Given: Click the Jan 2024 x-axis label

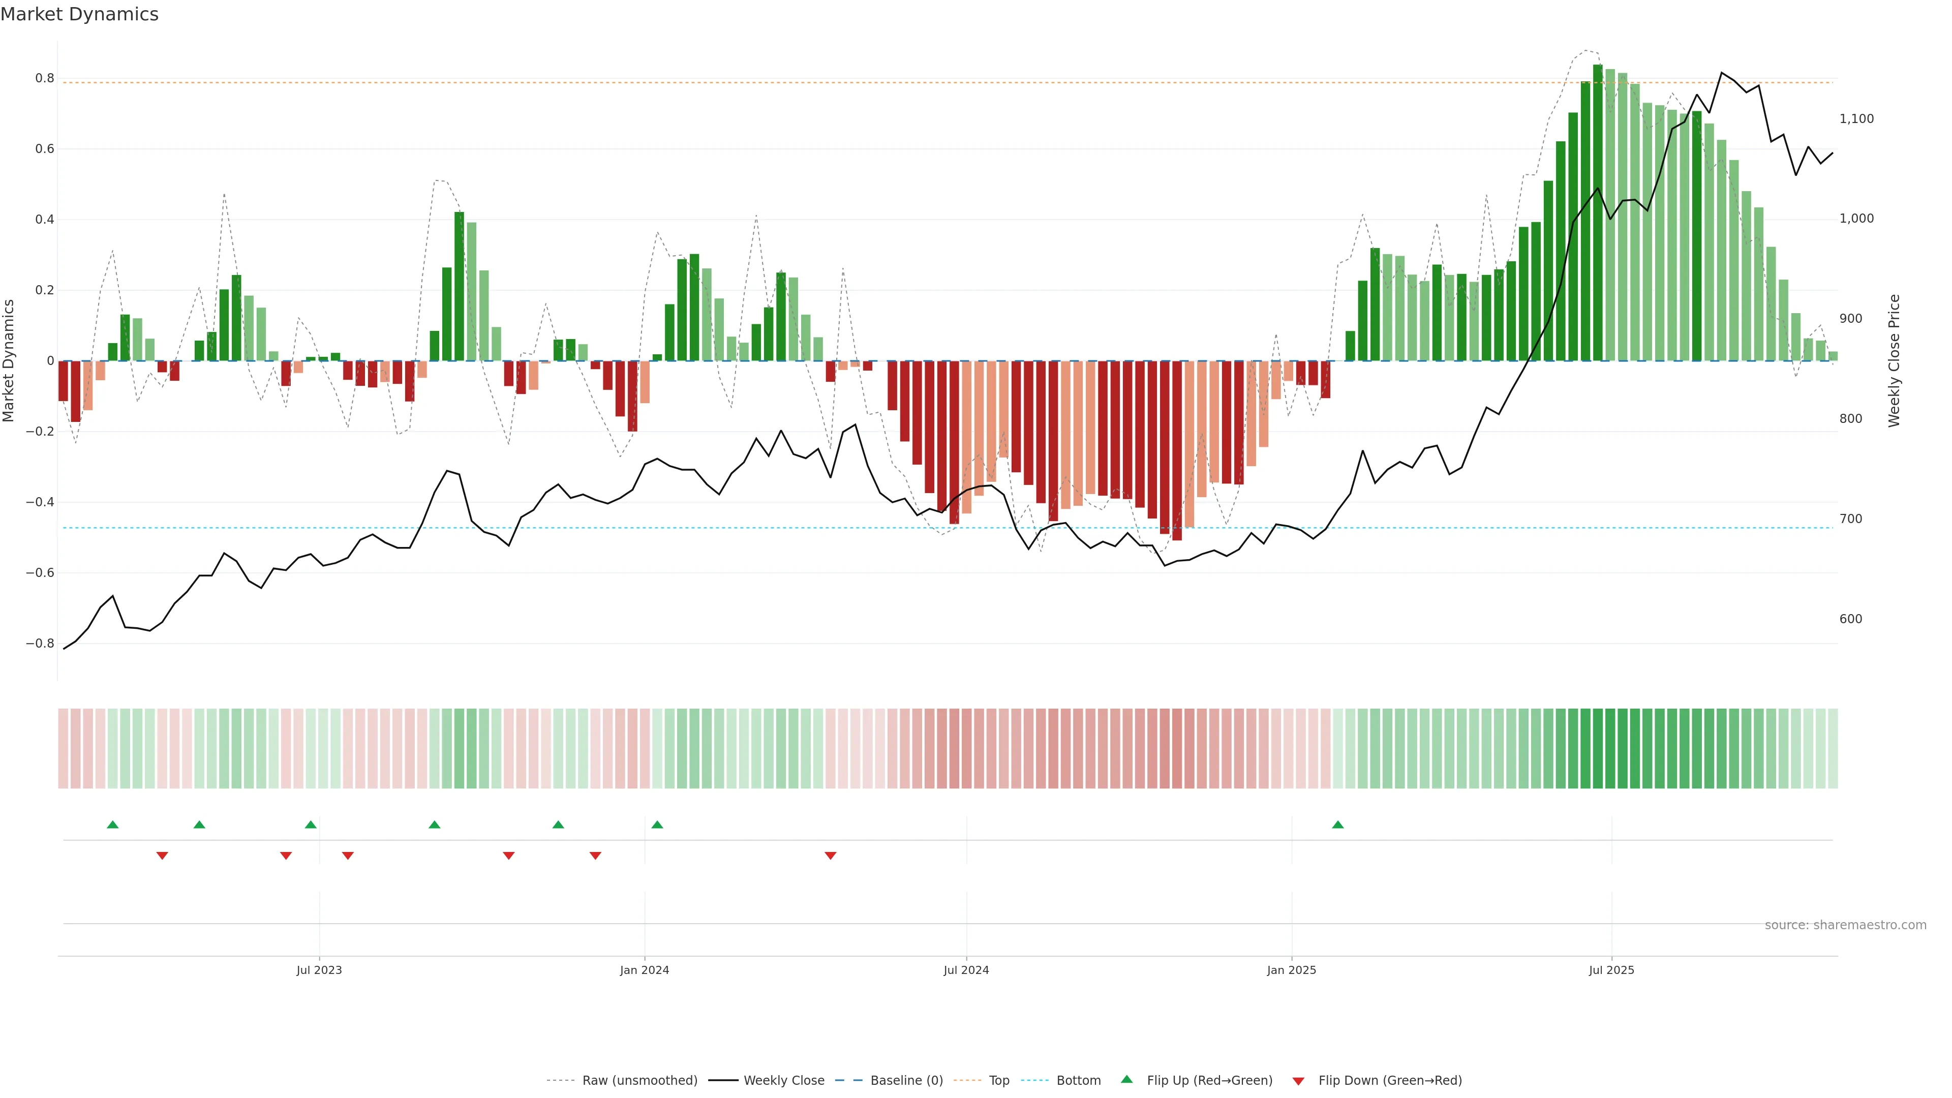Looking at the screenshot, I should 644,970.
